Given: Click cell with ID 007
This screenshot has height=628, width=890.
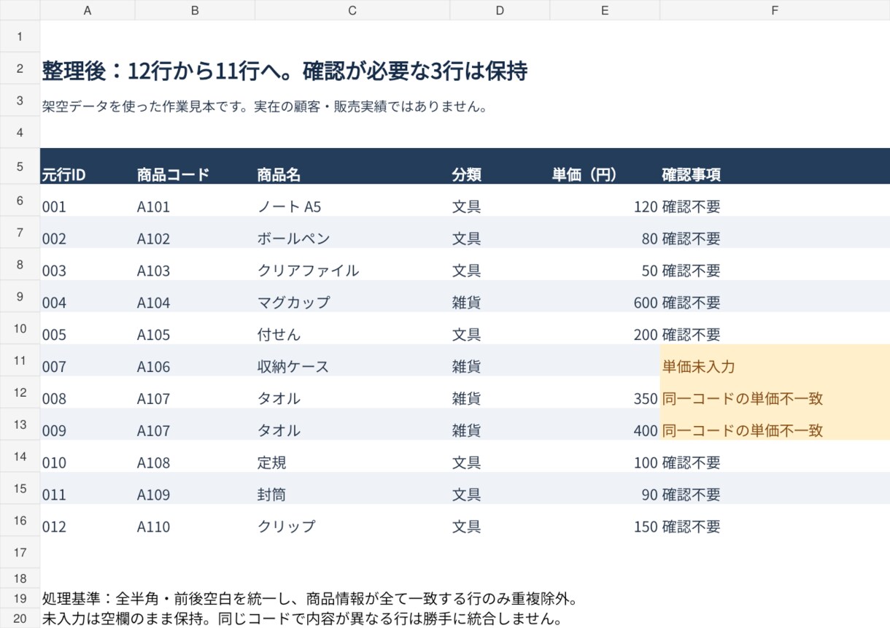Looking at the screenshot, I should pyautogui.click(x=88, y=360).
